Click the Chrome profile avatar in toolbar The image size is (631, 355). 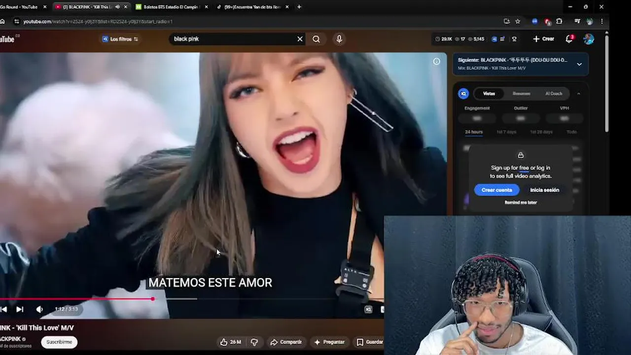coord(590,21)
